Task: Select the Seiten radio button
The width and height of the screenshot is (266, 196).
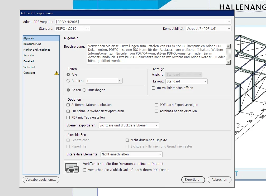Action: coord(68,90)
